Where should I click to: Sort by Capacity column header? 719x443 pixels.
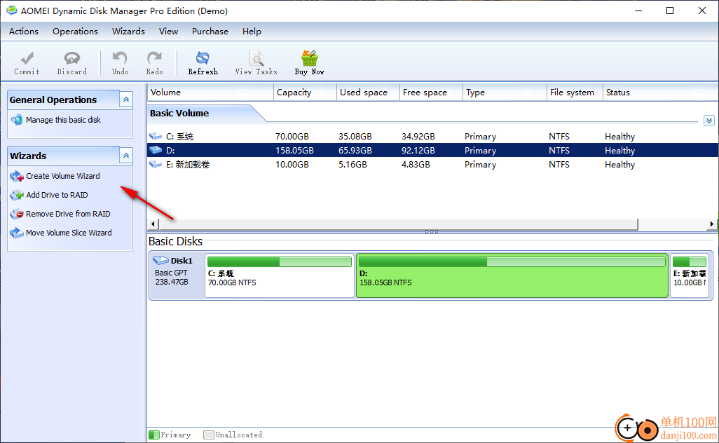click(x=305, y=93)
